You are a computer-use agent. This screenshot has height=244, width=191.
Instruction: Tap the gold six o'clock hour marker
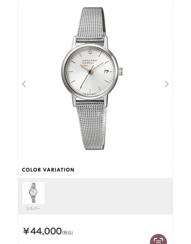[90, 91]
